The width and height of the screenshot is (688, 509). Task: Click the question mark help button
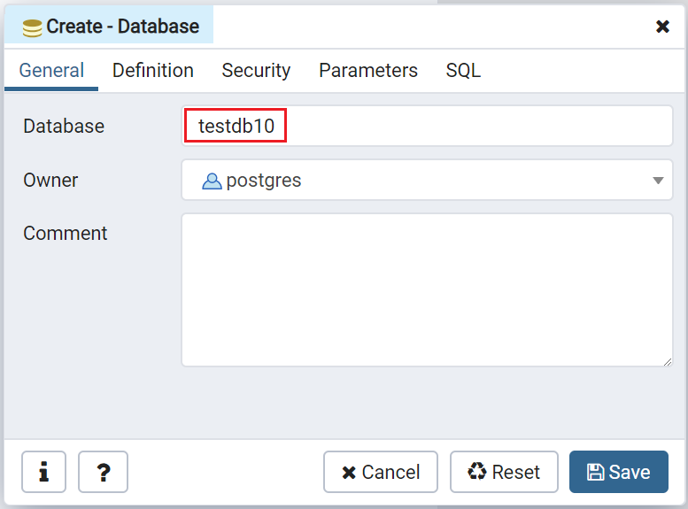[x=103, y=472]
